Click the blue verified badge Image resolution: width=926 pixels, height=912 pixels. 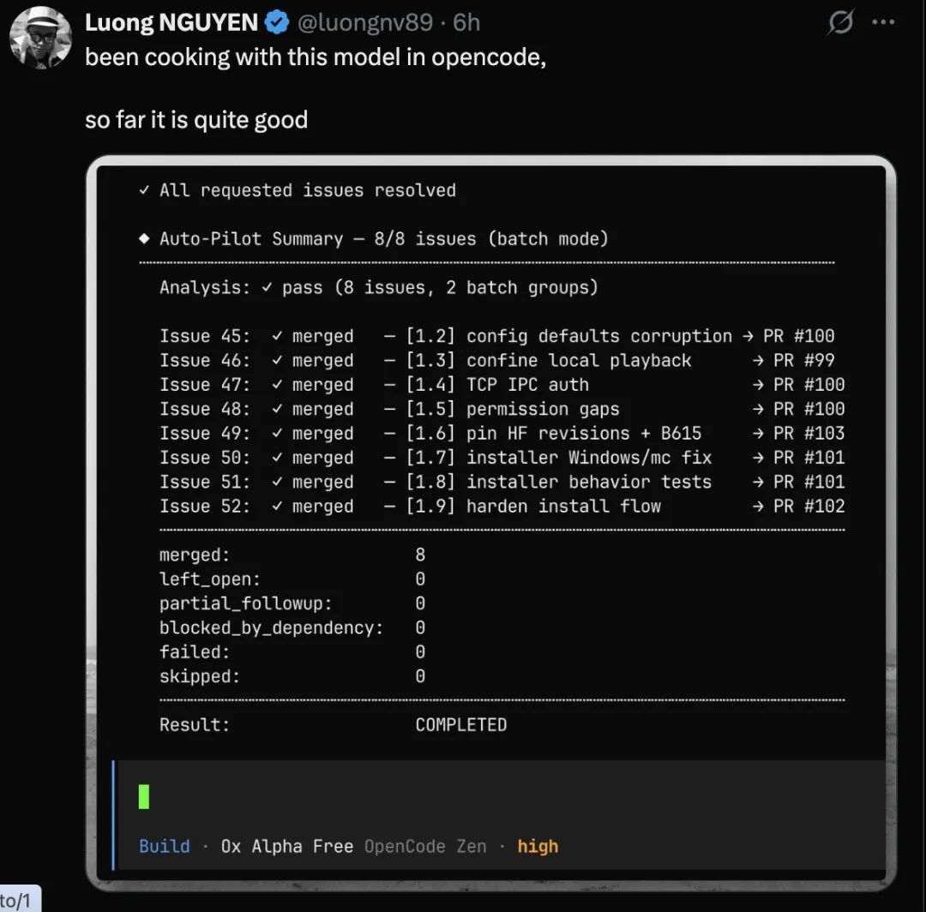pos(276,22)
